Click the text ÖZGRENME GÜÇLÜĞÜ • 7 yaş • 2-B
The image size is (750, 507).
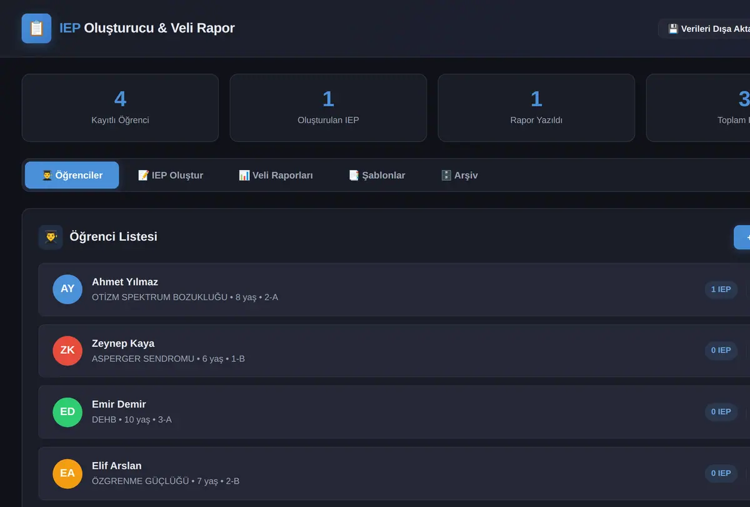coord(166,481)
